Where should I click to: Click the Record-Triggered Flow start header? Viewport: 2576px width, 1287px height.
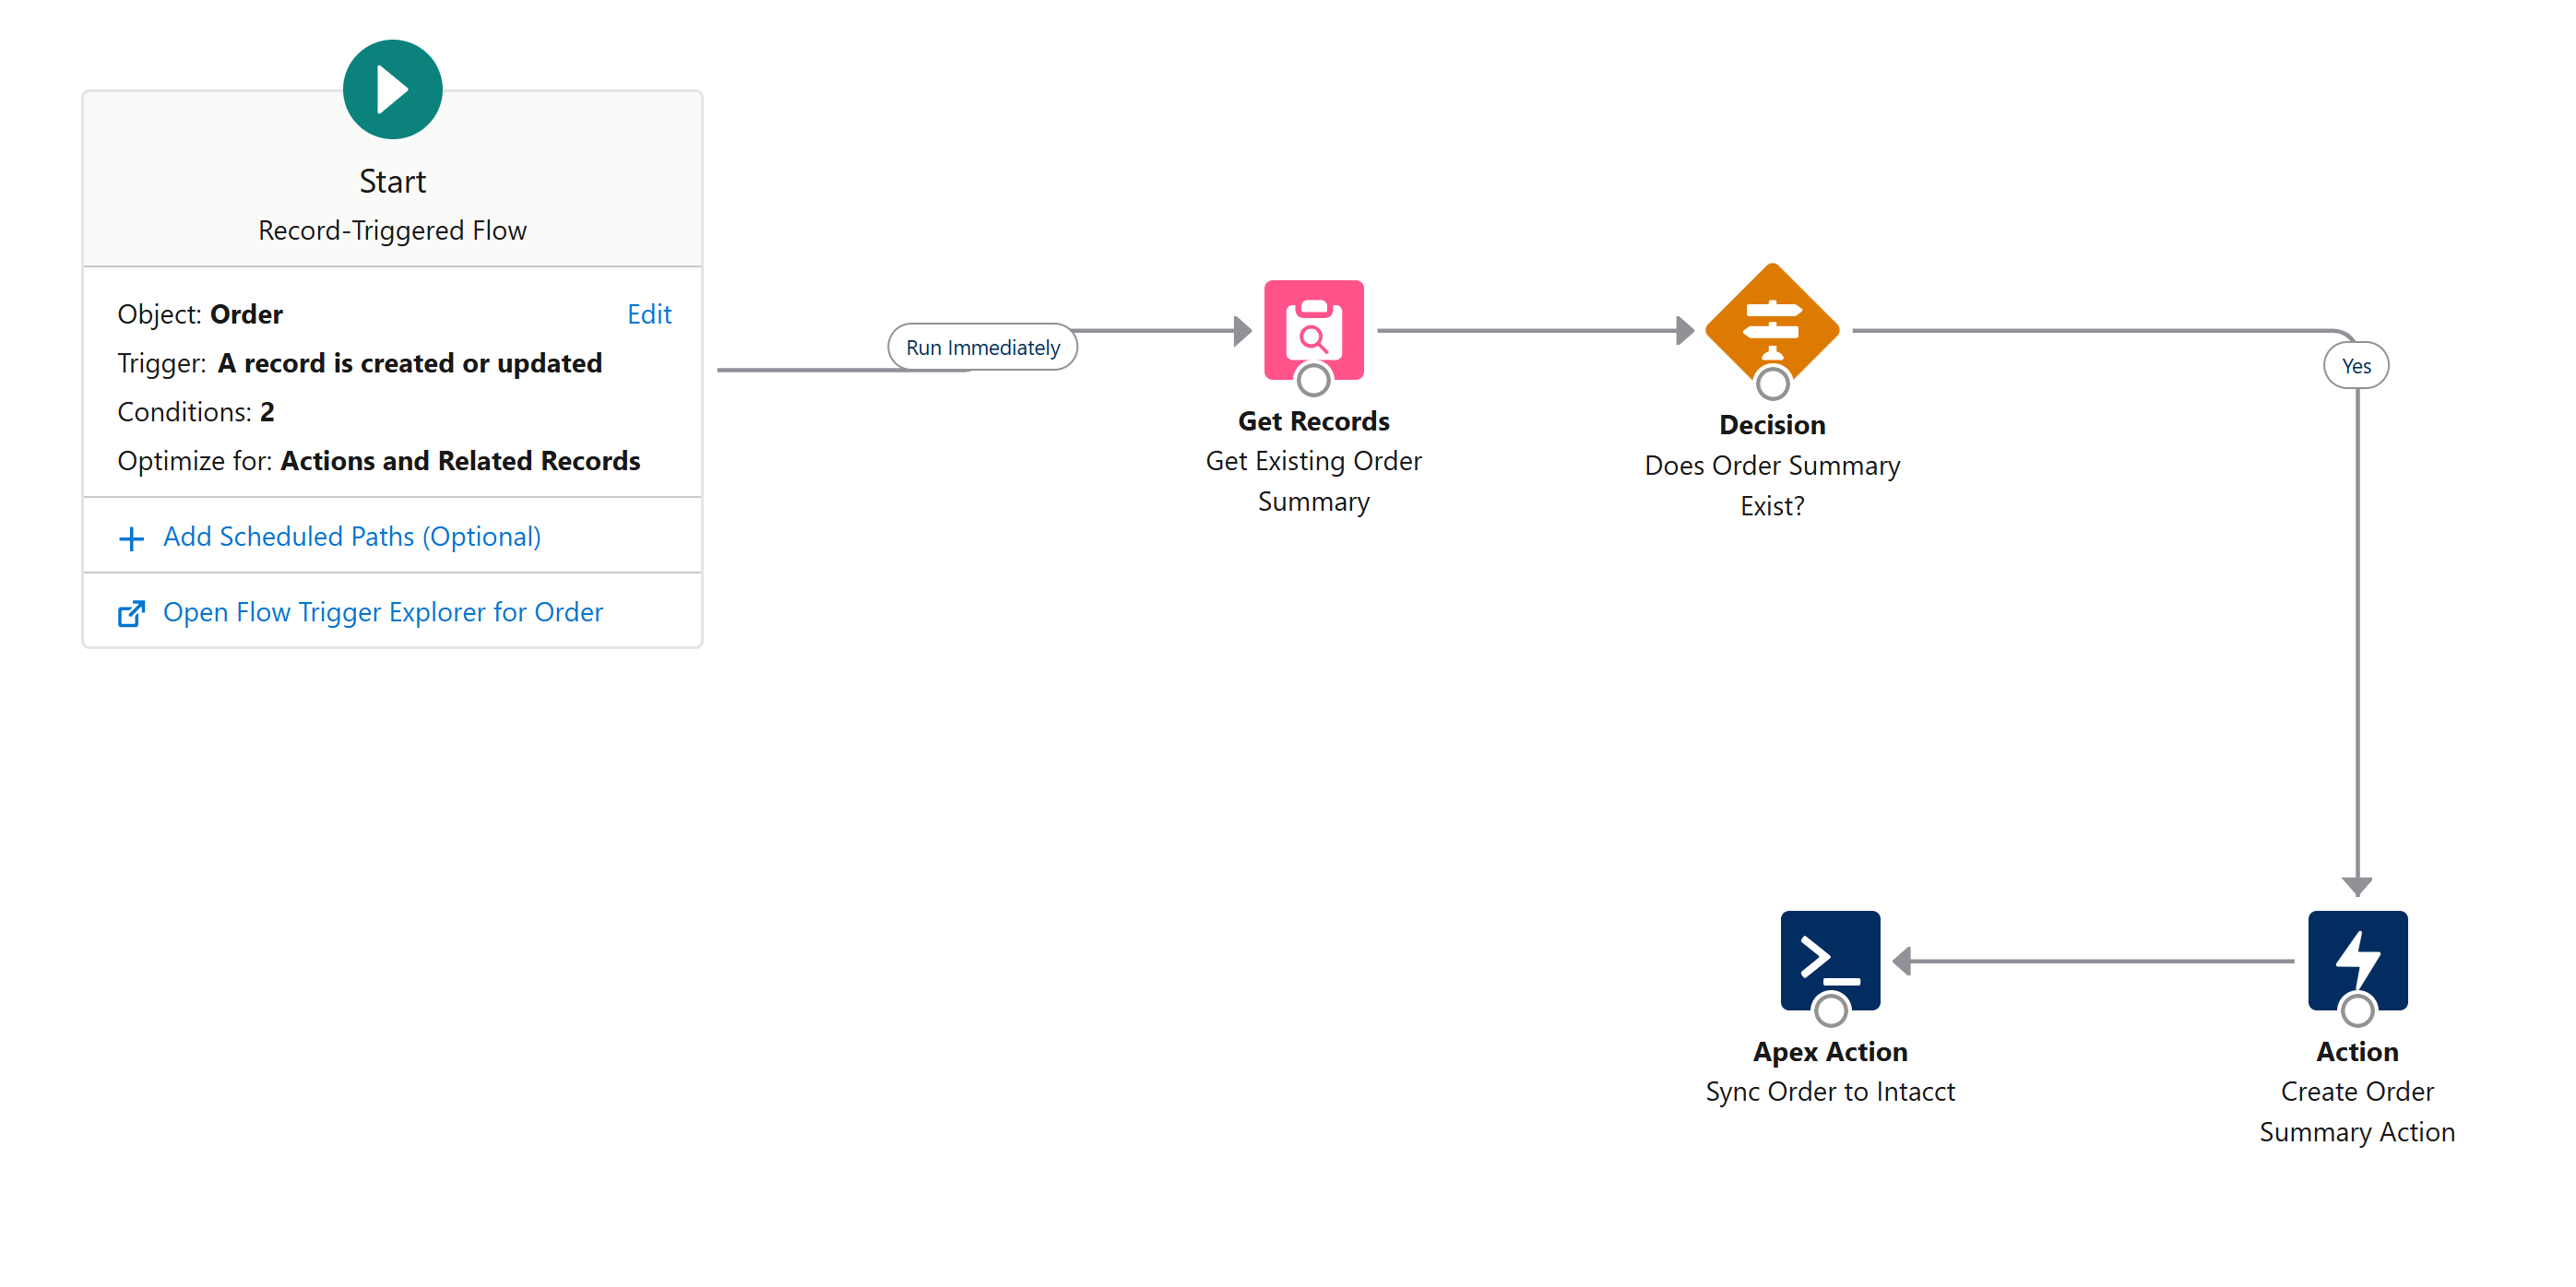click(x=392, y=230)
